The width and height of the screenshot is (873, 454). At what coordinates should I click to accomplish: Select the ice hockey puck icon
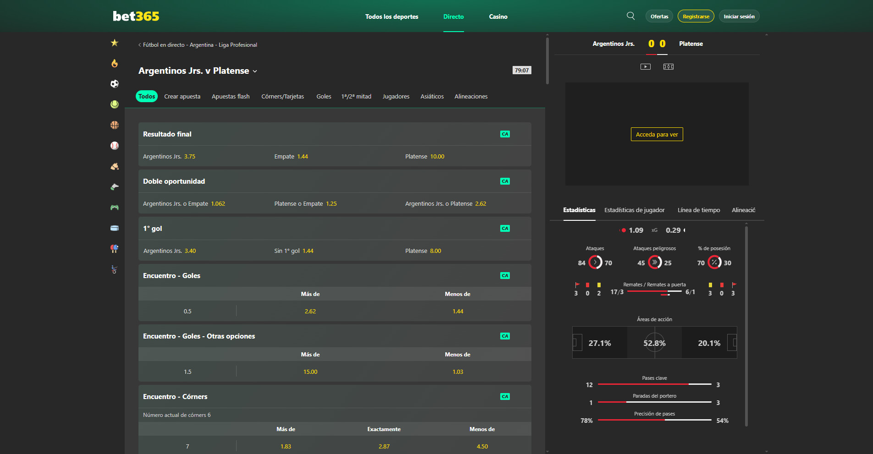(115, 228)
